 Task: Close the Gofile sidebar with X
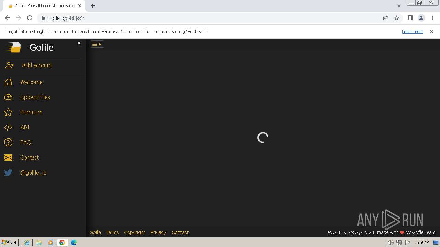(79, 43)
